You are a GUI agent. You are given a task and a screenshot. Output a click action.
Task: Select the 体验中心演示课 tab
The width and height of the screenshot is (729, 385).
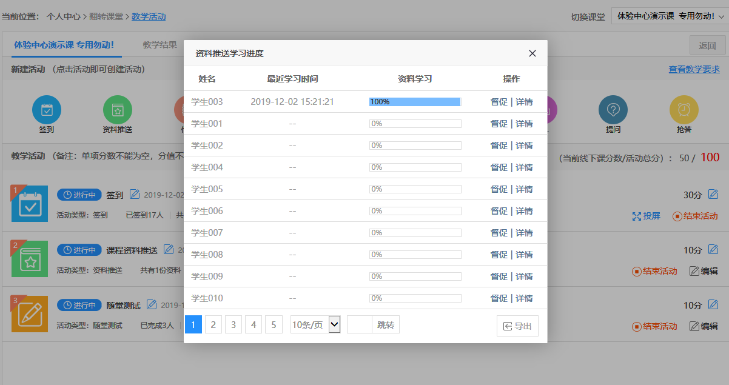click(64, 45)
